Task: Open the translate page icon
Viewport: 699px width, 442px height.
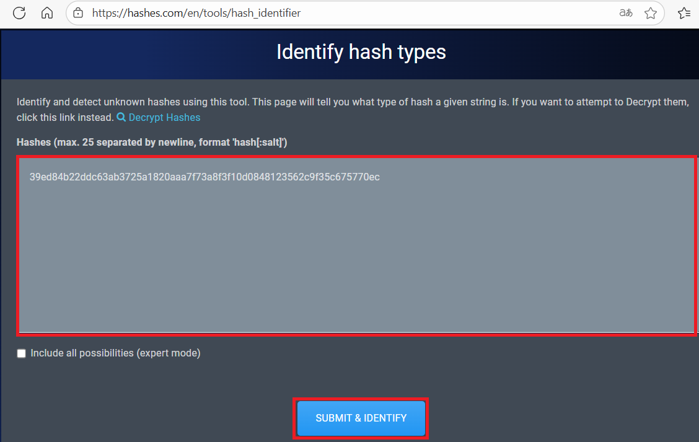Action: click(x=626, y=13)
